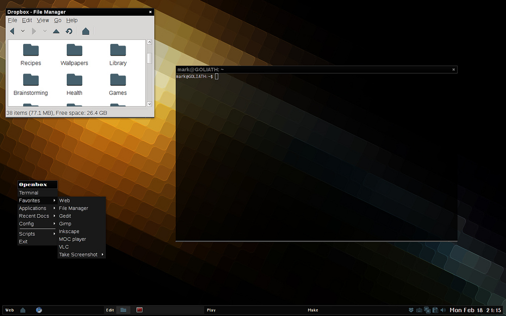Open the Help menu
Viewport: 506px width, 316px height.
[72, 20]
